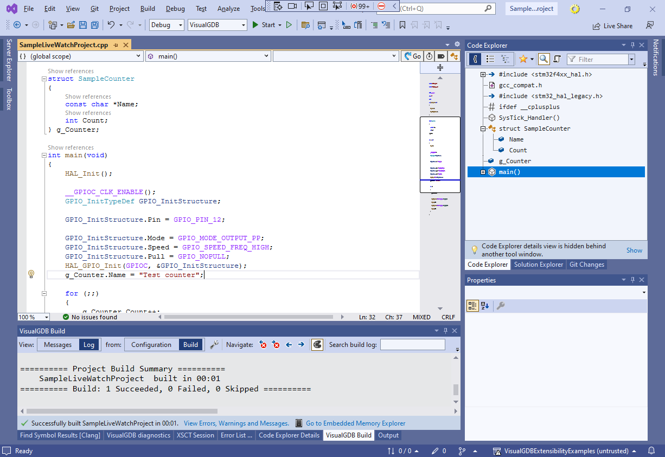The image size is (665, 457).
Task: Open the Build menu
Action: pyautogui.click(x=148, y=9)
